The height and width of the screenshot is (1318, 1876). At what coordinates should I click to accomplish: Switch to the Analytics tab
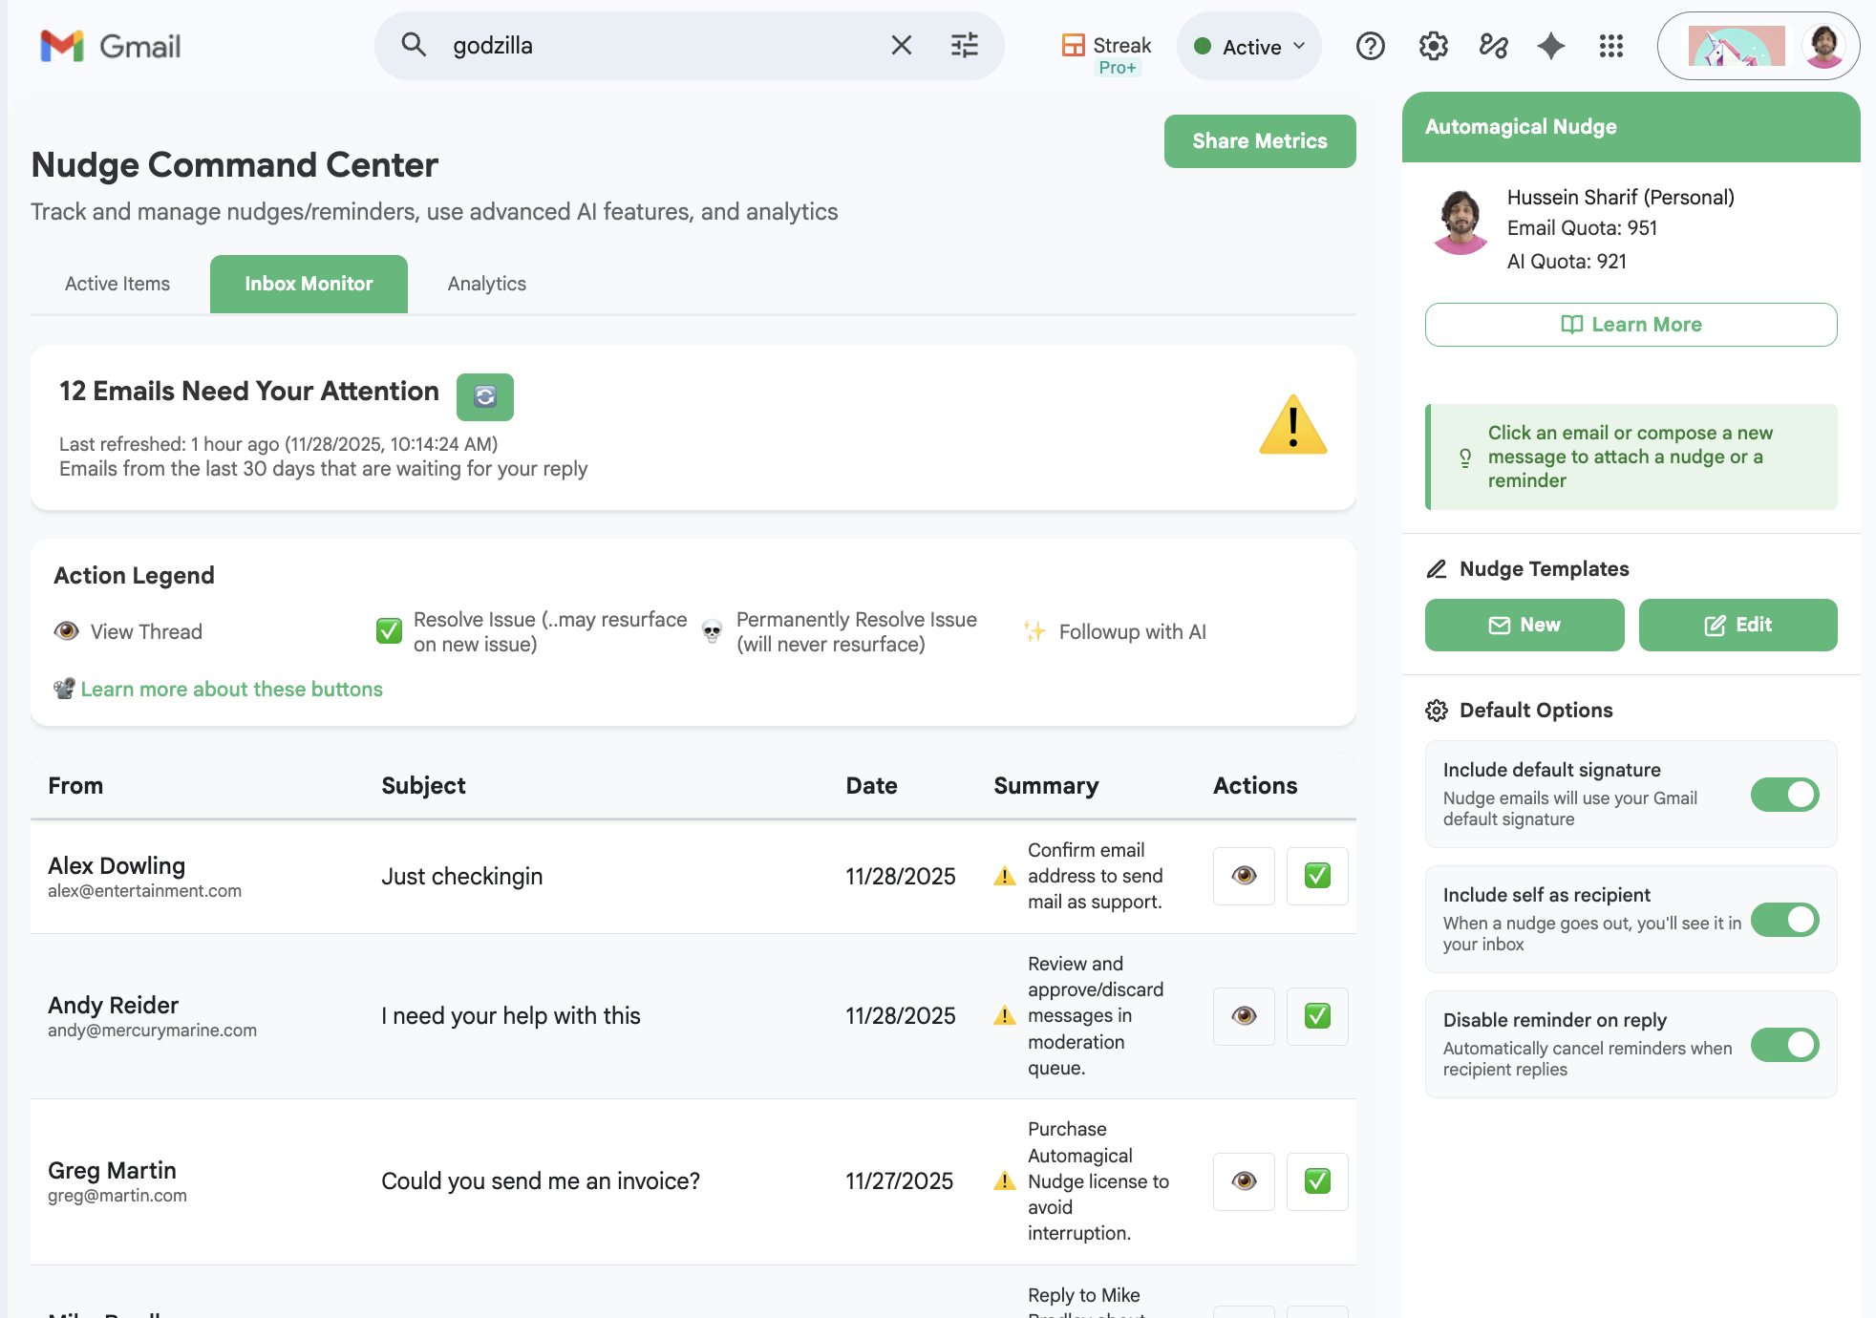pyautogui.click(x=486, y=284)
